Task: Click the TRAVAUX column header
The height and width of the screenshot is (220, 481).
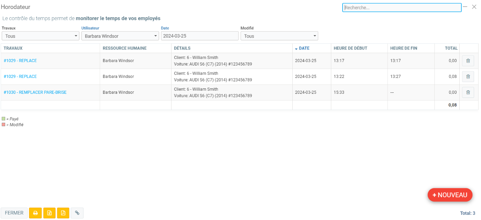Action: [x=13, y=48]
